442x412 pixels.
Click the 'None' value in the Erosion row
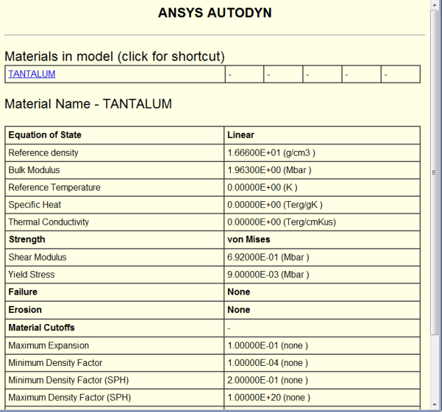pyautogui.click(x=238, y=310)
